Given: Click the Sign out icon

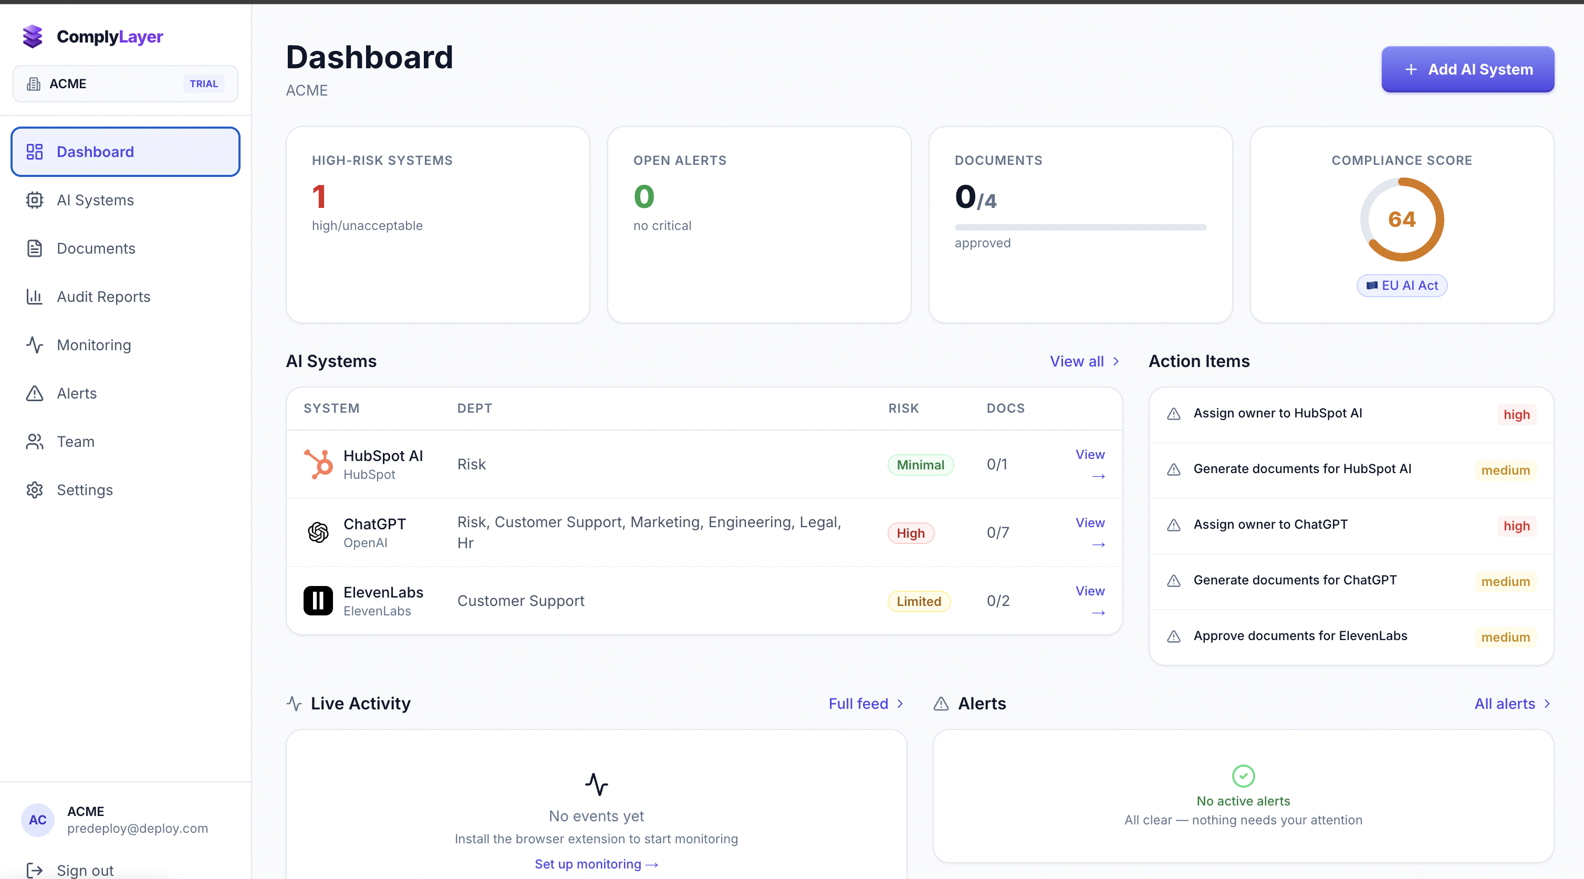Looking at the screenshot, I should pos(35,870).
